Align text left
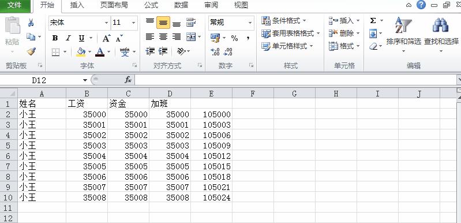 click(150, 37)
